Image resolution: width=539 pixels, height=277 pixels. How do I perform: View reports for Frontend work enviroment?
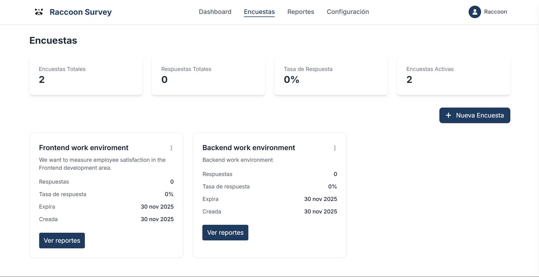(62, 240)
